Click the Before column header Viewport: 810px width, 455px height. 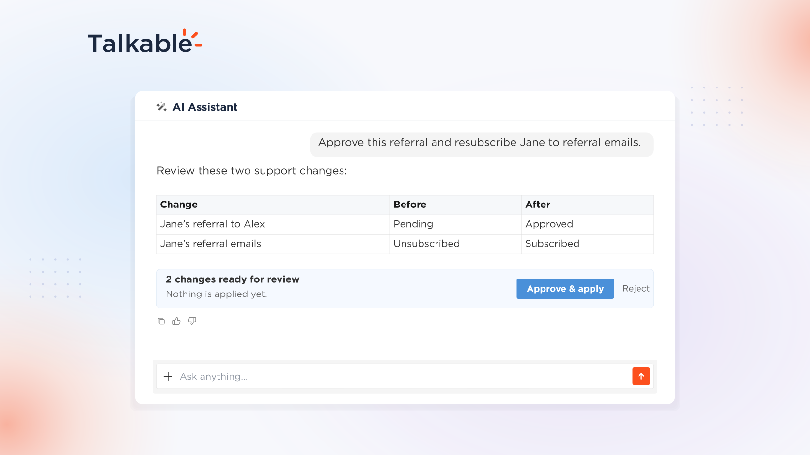point(455,205)
